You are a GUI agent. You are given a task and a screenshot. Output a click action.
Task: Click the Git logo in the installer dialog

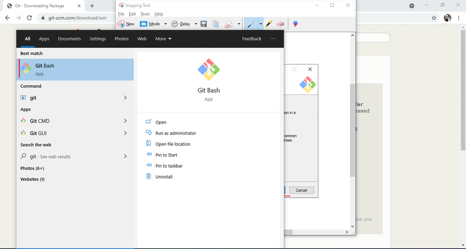click(308, 84)
